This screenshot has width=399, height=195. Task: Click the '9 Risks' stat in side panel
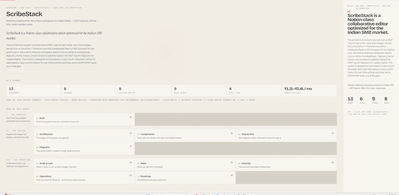click(375, 100)
